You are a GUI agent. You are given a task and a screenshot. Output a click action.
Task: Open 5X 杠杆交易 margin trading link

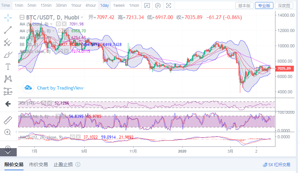[x=276, y=164]
